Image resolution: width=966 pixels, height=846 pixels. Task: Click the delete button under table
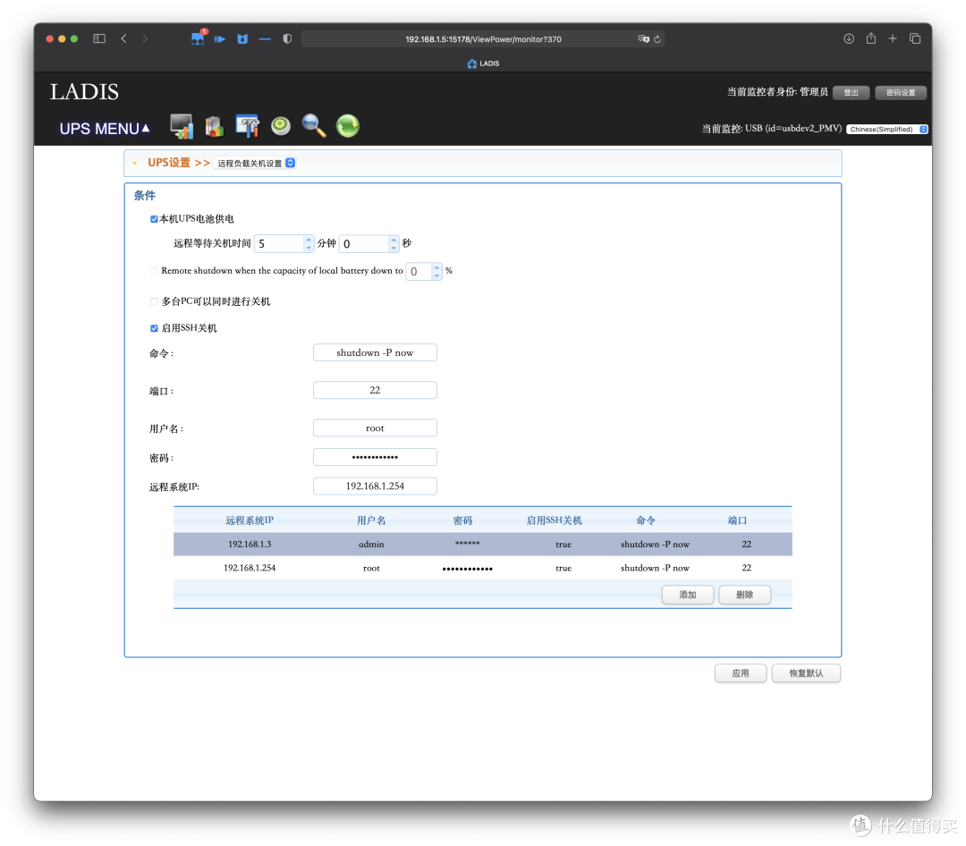(744, 596)
